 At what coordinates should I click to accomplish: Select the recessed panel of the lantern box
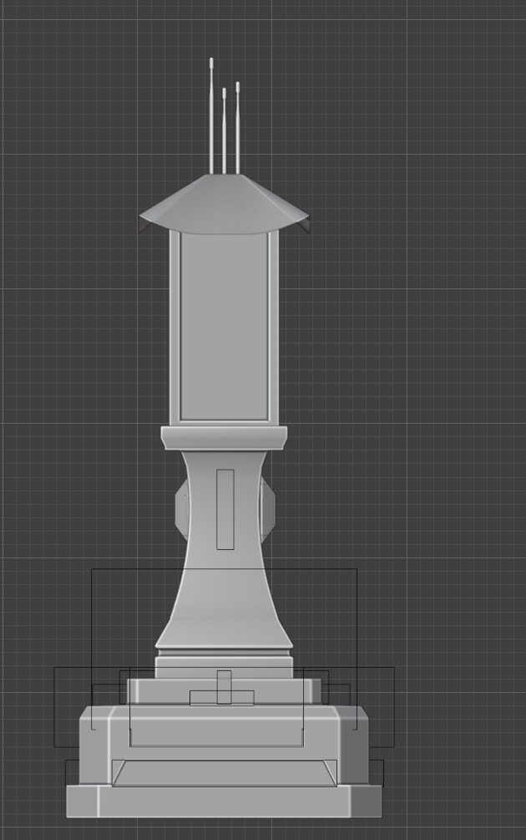click(225, 326)
